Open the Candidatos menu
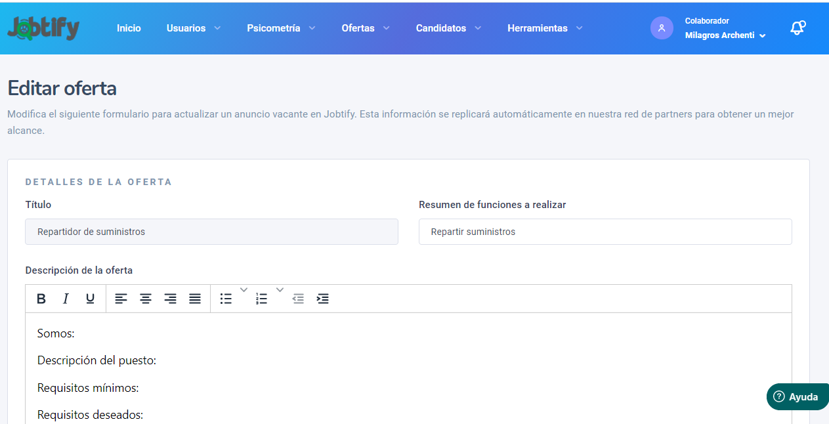The width and height of the screenshot is (829, 424). (441, 28)
